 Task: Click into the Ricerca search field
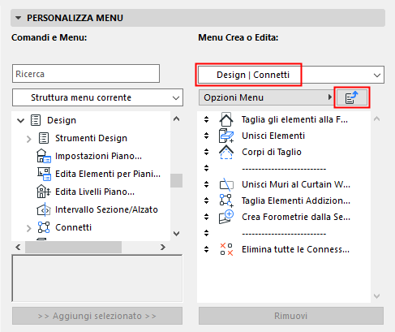point(86,74)
